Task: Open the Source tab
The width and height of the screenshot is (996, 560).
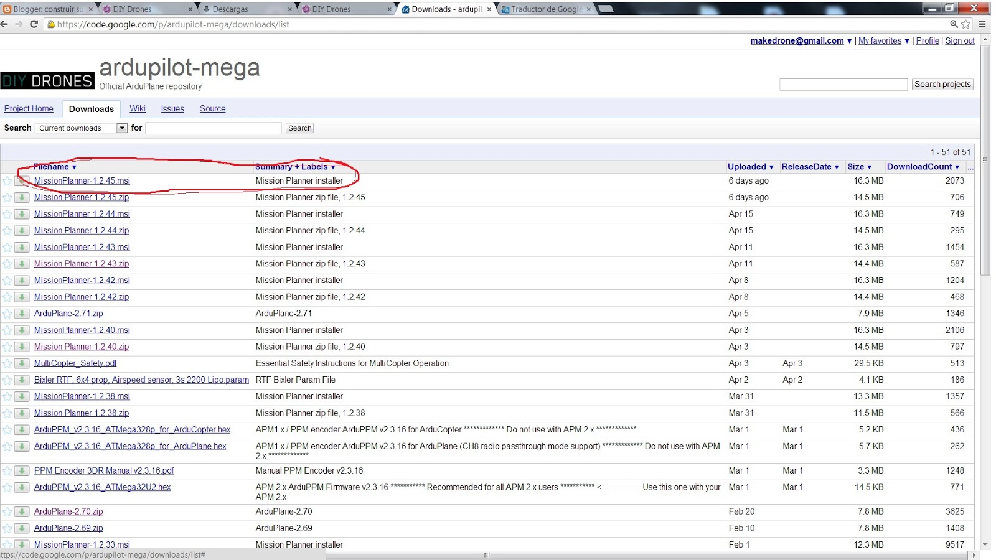Action: click(212, 108)
